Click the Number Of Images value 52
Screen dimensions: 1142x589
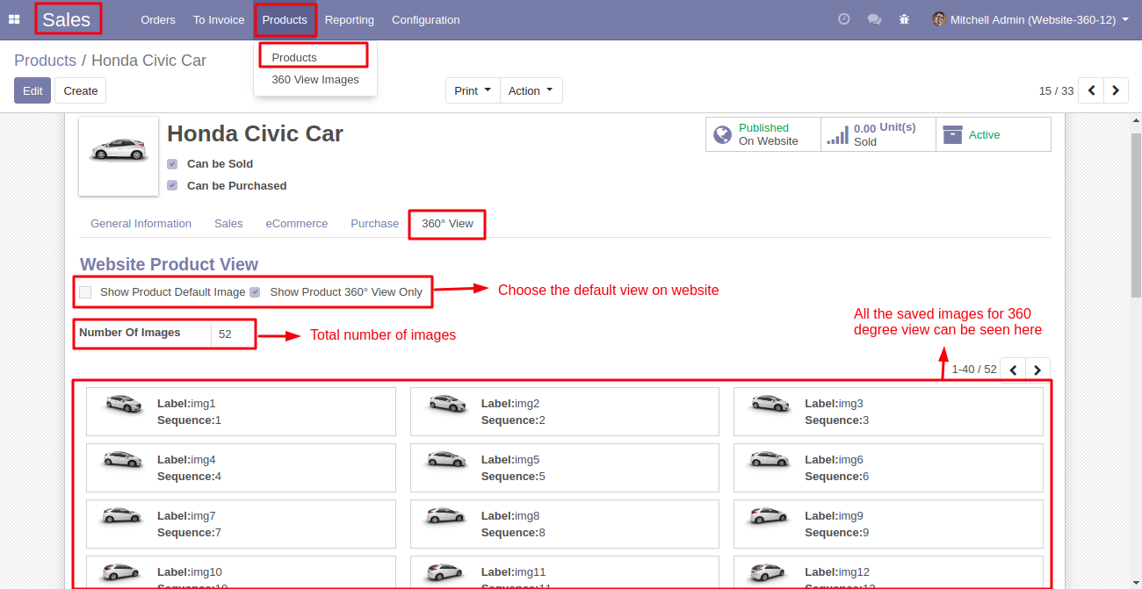coord(225,334)
